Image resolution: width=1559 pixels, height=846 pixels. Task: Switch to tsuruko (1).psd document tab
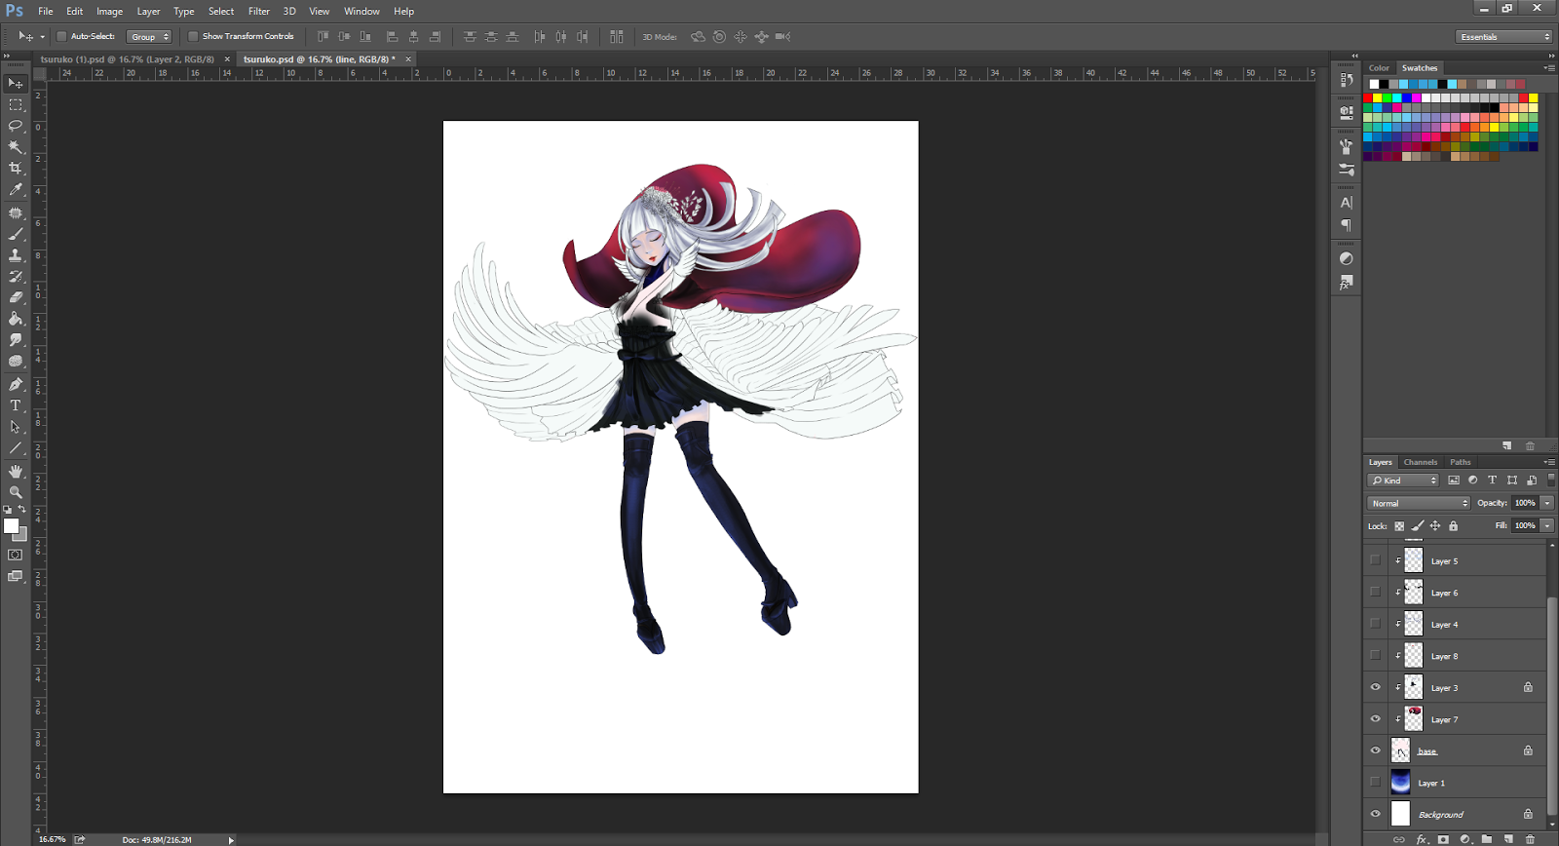click(x=127, y=59)
